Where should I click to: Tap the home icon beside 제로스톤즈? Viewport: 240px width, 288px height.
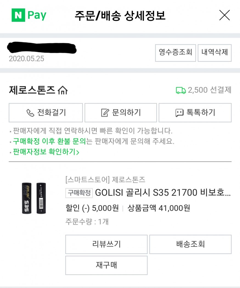[x=63, y=90]
